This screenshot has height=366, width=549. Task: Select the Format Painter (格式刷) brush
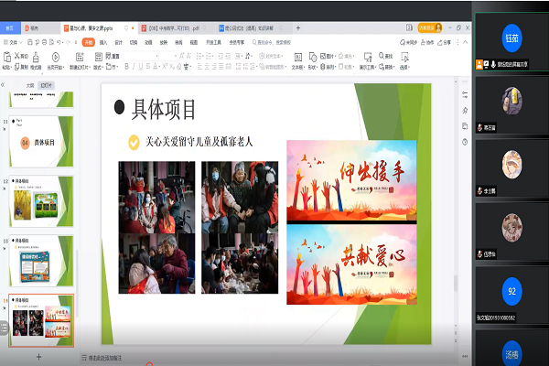(36, 57)
